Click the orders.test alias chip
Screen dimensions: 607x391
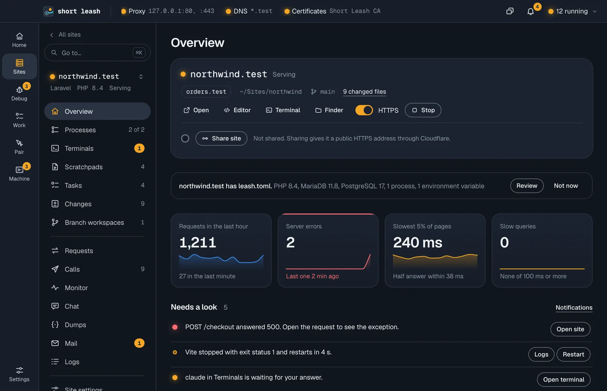[206, 92]
